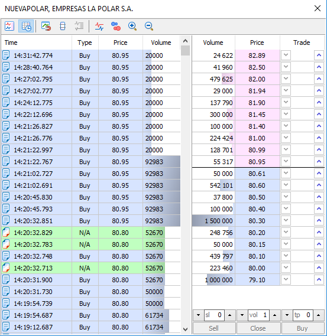
Task: Click the down chevron in 81.90 row
Action: 286,102
